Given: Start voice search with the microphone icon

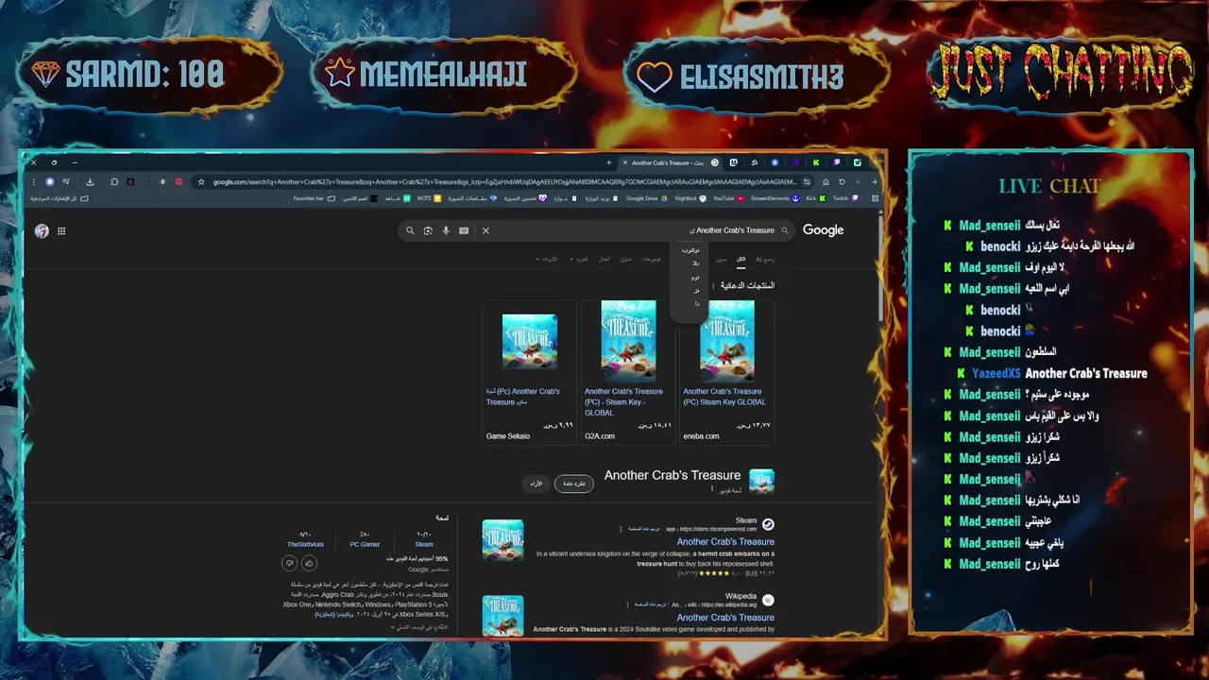Looking at the screenshot, I should tap(446, 230).
